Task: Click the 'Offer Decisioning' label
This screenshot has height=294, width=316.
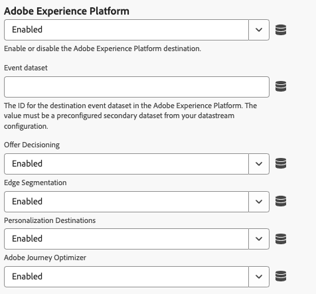Action: [32, 145]
